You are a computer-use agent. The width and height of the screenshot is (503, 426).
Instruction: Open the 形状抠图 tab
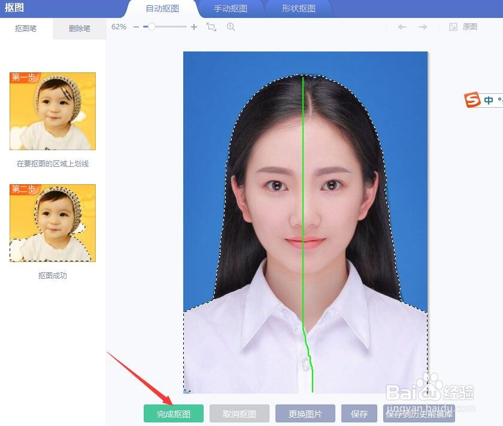click(x=299, y=9)
